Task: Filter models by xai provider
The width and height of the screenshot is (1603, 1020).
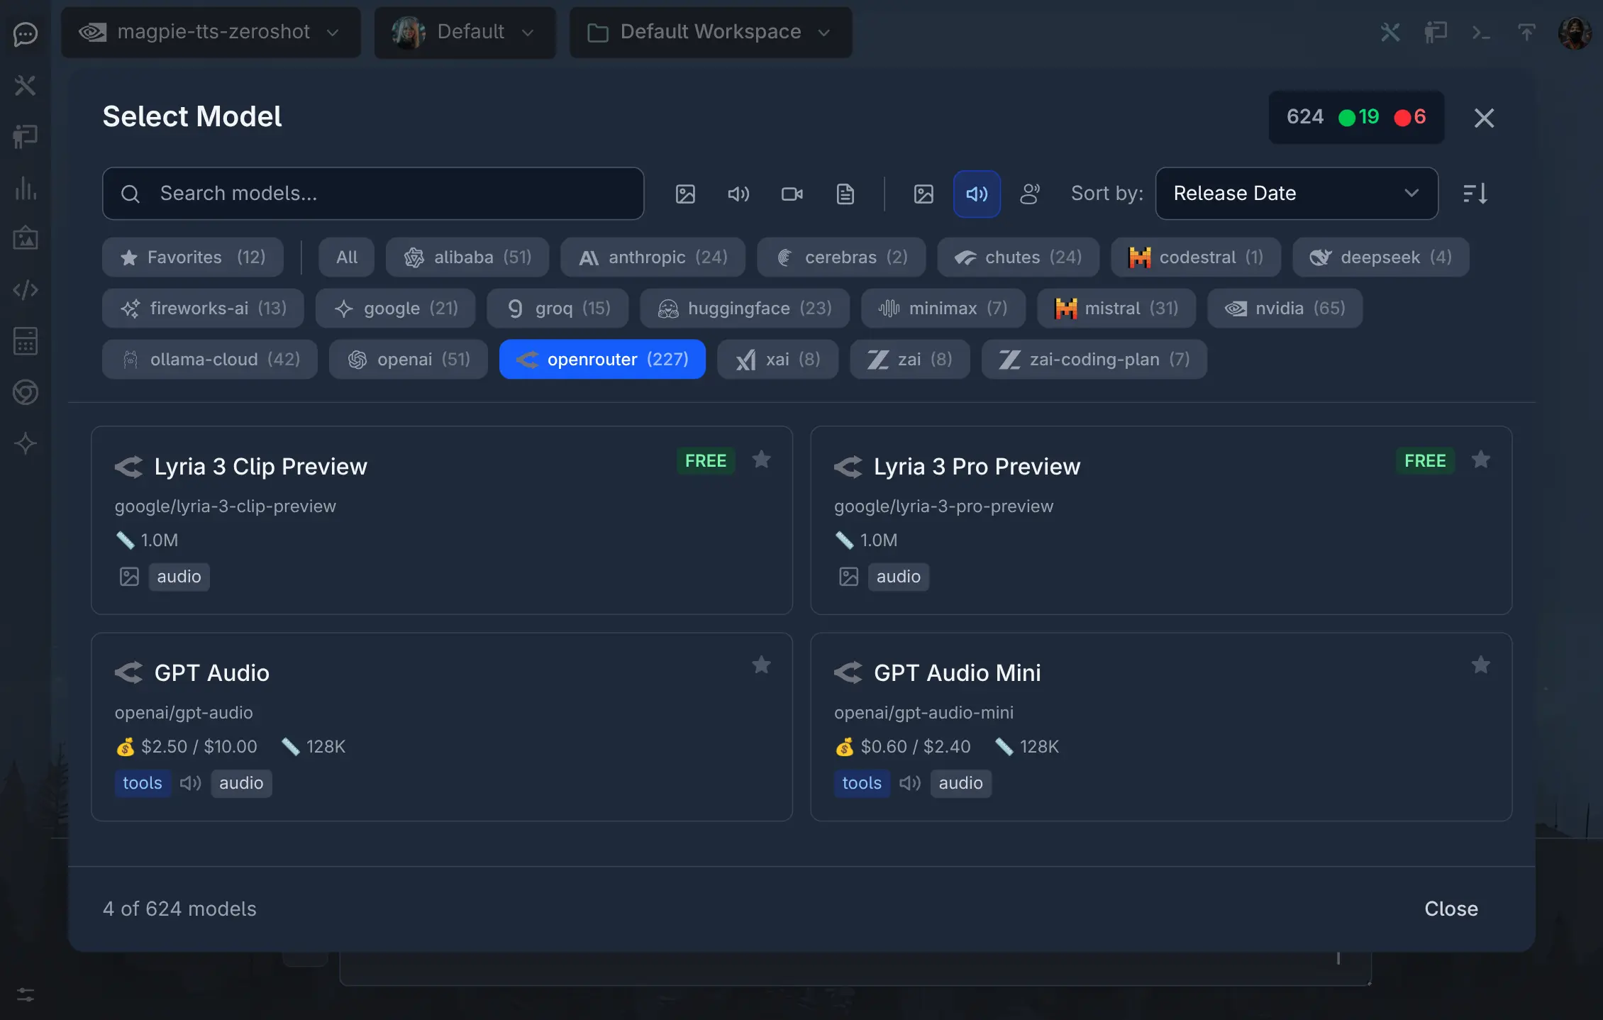Action: coord(777,359)
